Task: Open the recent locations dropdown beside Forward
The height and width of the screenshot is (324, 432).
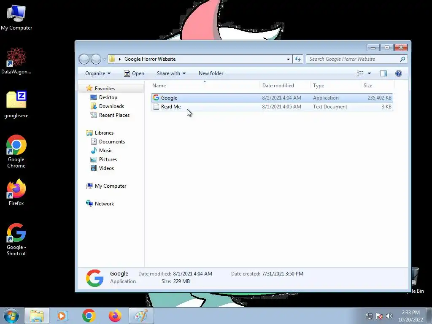Action: pyautogui.click(x=104, y=59)
